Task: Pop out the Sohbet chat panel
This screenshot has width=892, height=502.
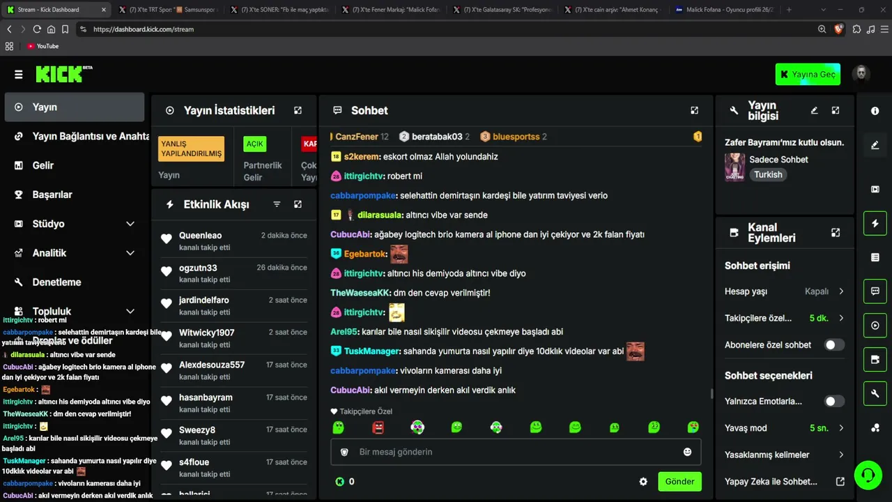Action: [x=694, y=110]
